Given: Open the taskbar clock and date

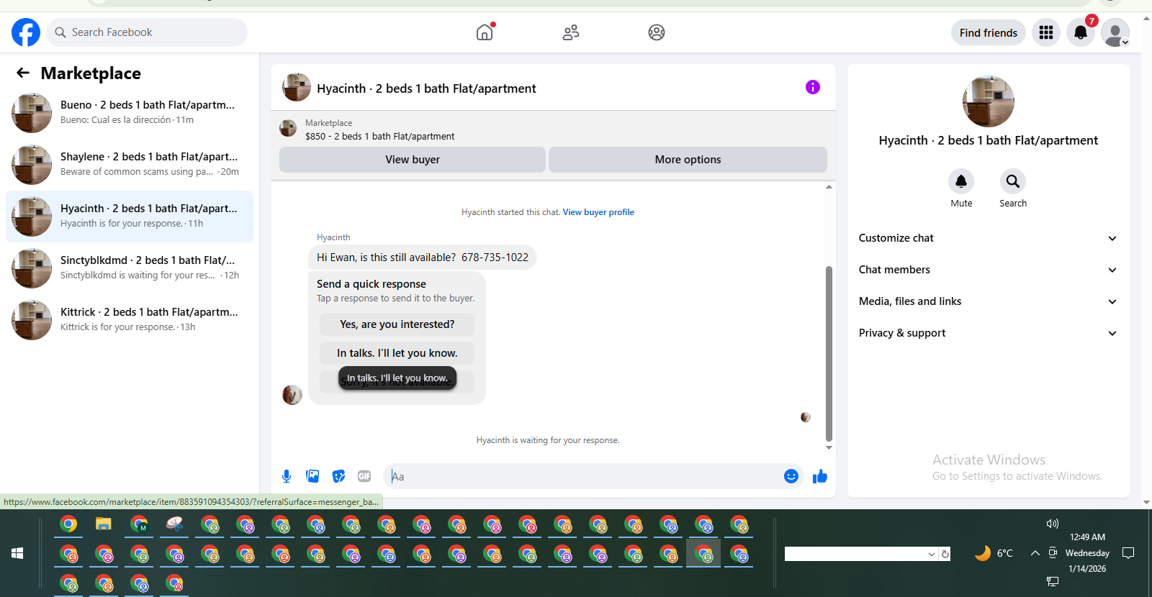Looking at the screenshot, I should [1087, 553].
